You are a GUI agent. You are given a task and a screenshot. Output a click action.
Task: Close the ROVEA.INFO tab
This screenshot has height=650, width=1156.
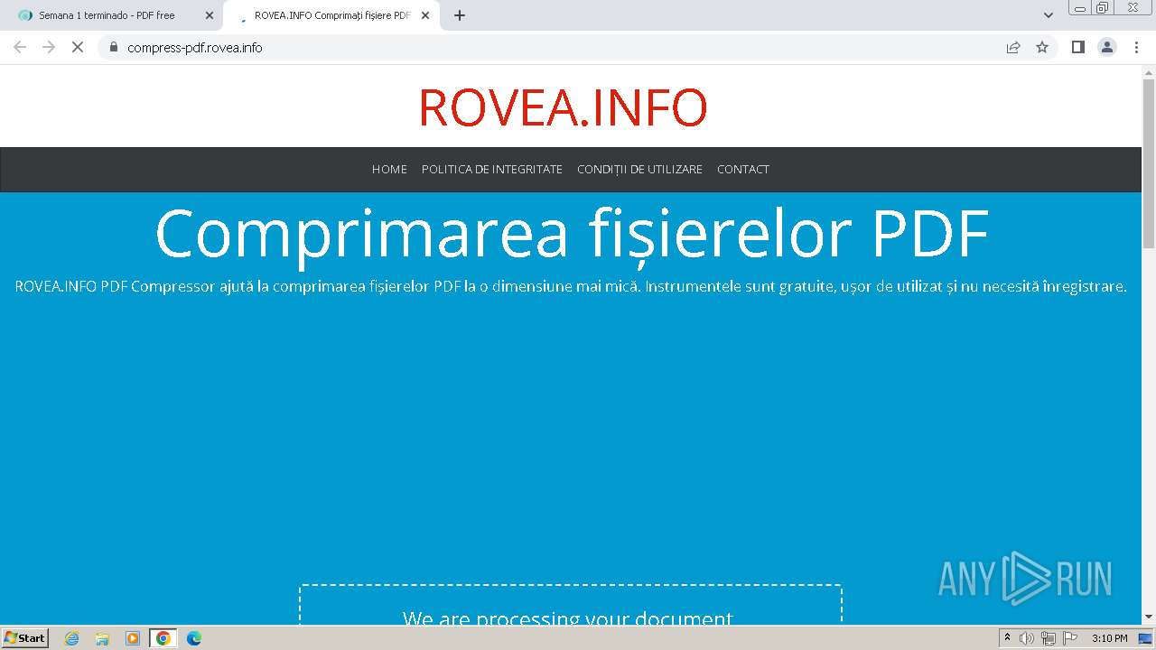[425, 15]
